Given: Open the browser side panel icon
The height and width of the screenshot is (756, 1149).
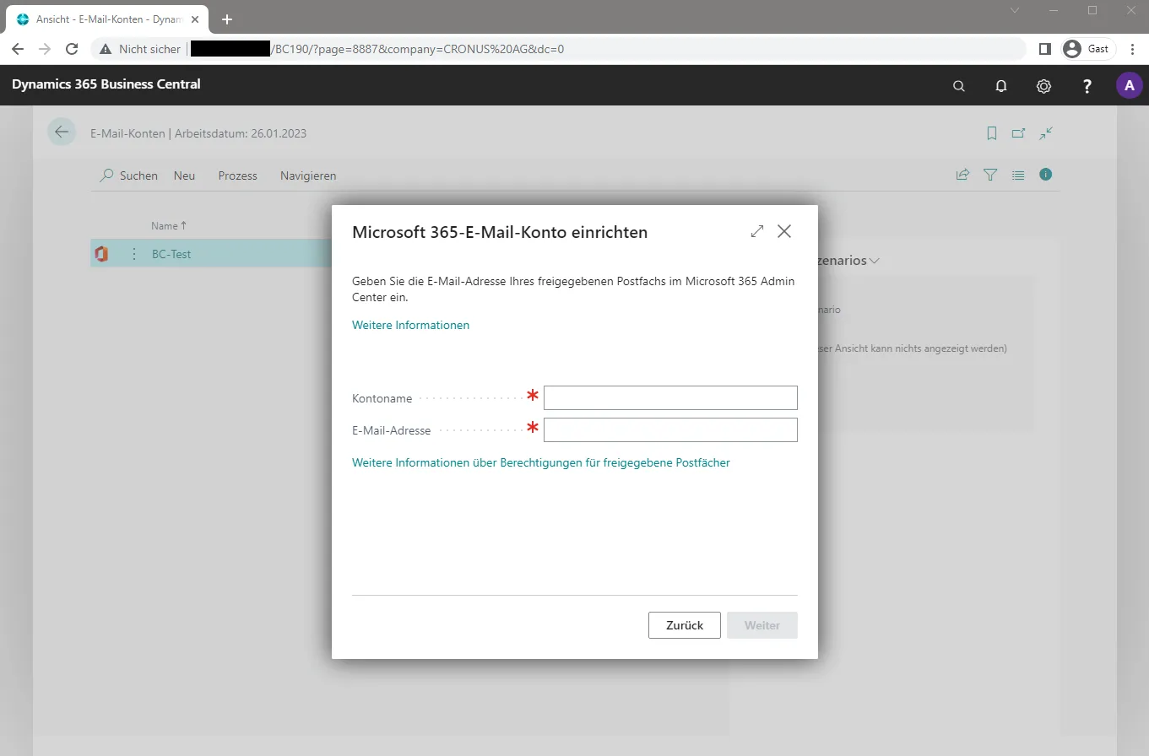Looking at the screenshot, I should pyautogui.click(x=1044, y=49).
